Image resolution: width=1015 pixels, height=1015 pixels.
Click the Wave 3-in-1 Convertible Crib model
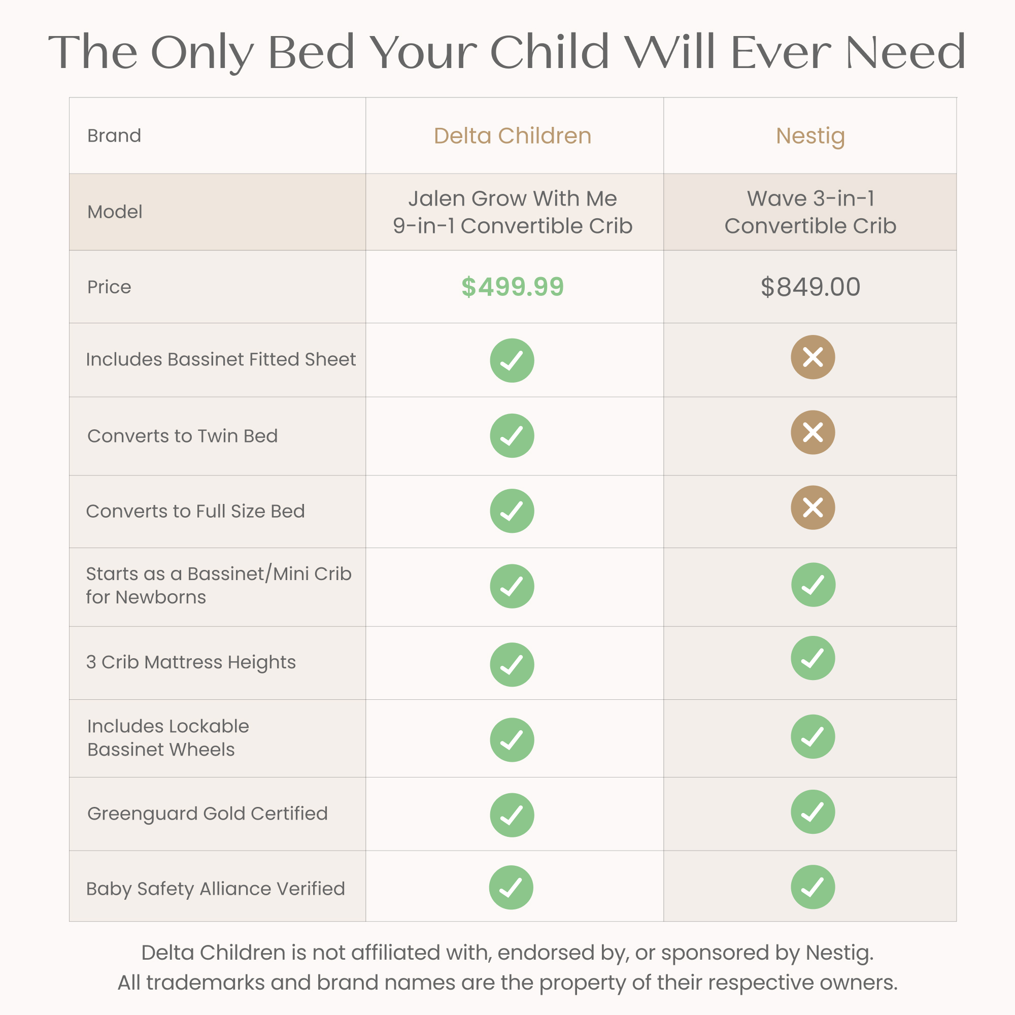point(810,212)
